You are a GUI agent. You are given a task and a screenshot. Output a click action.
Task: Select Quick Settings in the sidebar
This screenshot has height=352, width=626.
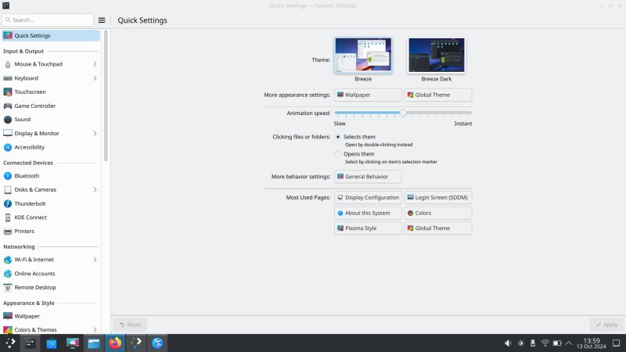51,36
